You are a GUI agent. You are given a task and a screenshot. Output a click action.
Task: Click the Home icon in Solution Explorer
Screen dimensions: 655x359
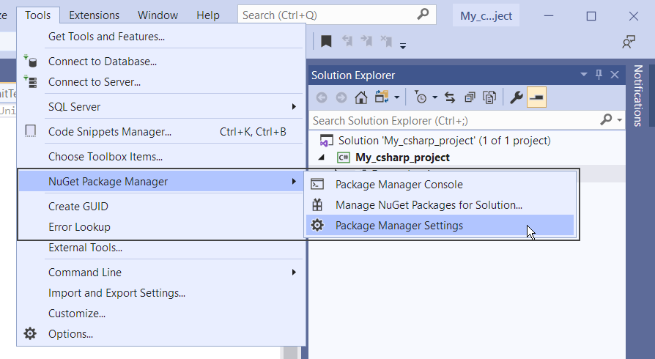(x=360, y=97)
